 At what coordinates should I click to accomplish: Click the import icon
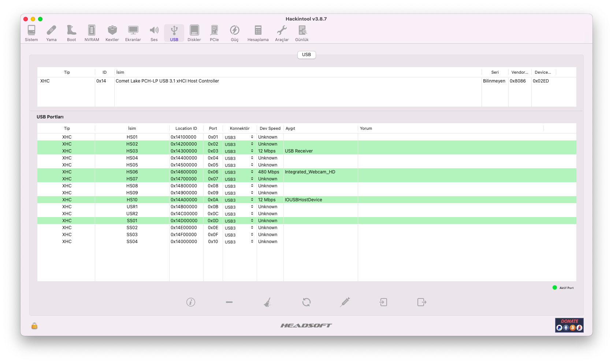[383, 302]
